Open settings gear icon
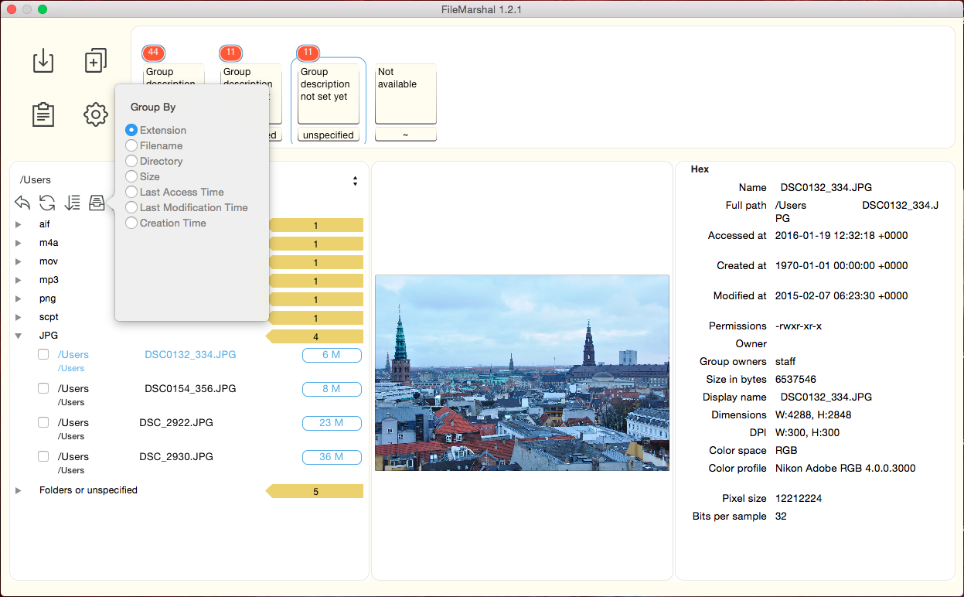 coord(95,114)
